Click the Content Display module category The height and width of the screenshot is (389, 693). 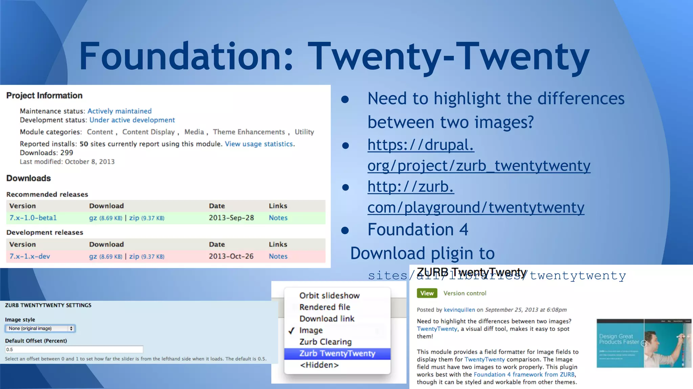[x=149, y=132]
